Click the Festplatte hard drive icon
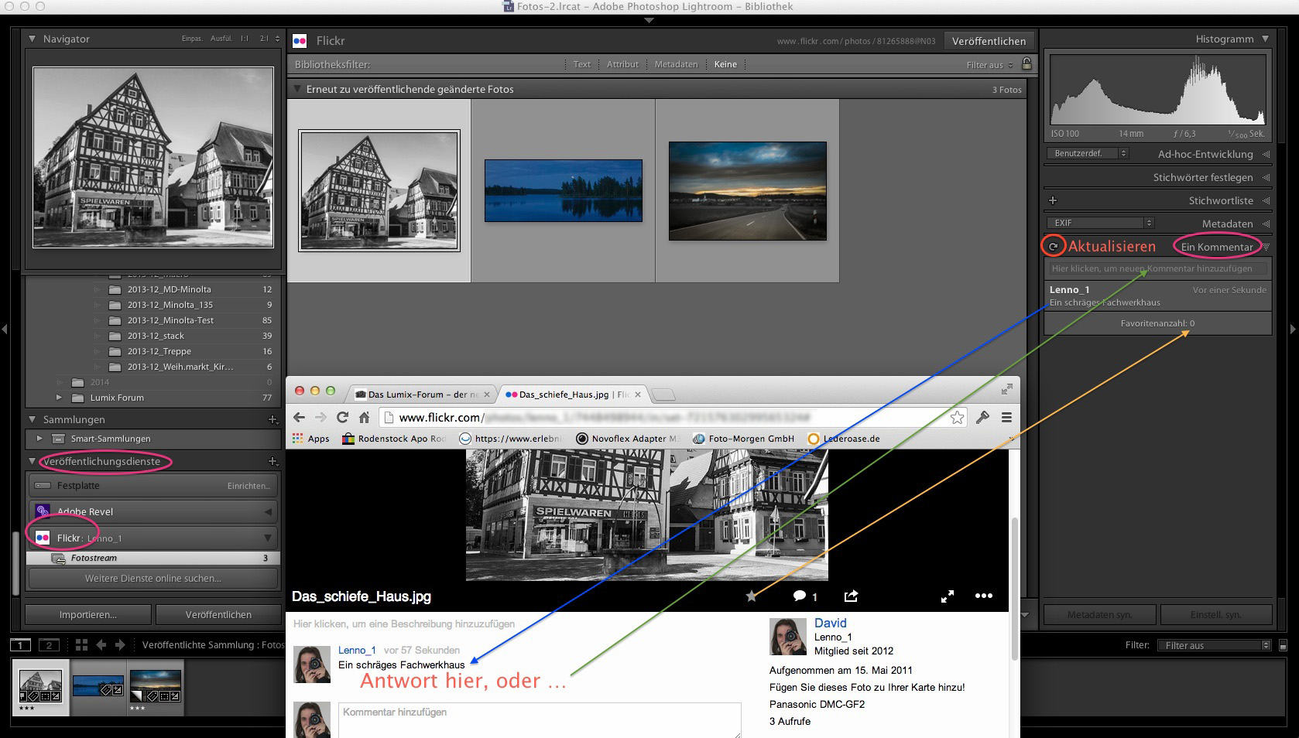Image resolution: width=1299 pixels, height=738 pixels. (x=43, y=486)
